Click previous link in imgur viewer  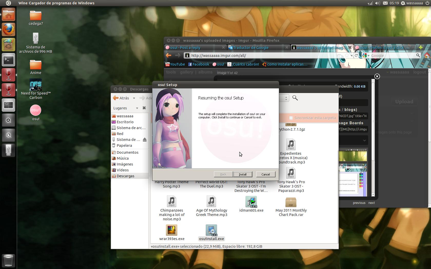(x=359, y=203)
